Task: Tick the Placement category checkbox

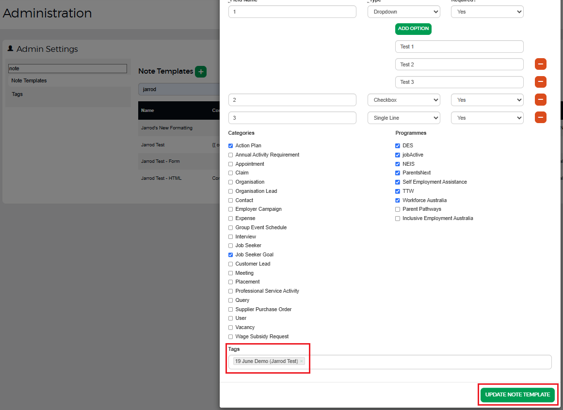Action: pos(230,282)
